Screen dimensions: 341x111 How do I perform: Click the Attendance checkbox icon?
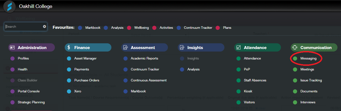coord(238,47)
